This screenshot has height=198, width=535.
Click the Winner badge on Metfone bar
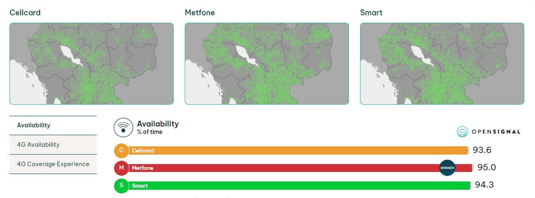click(447, 168)
